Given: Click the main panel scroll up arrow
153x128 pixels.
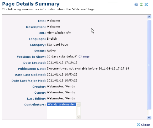Looking at the screenshot, I should tap(149, 17).
